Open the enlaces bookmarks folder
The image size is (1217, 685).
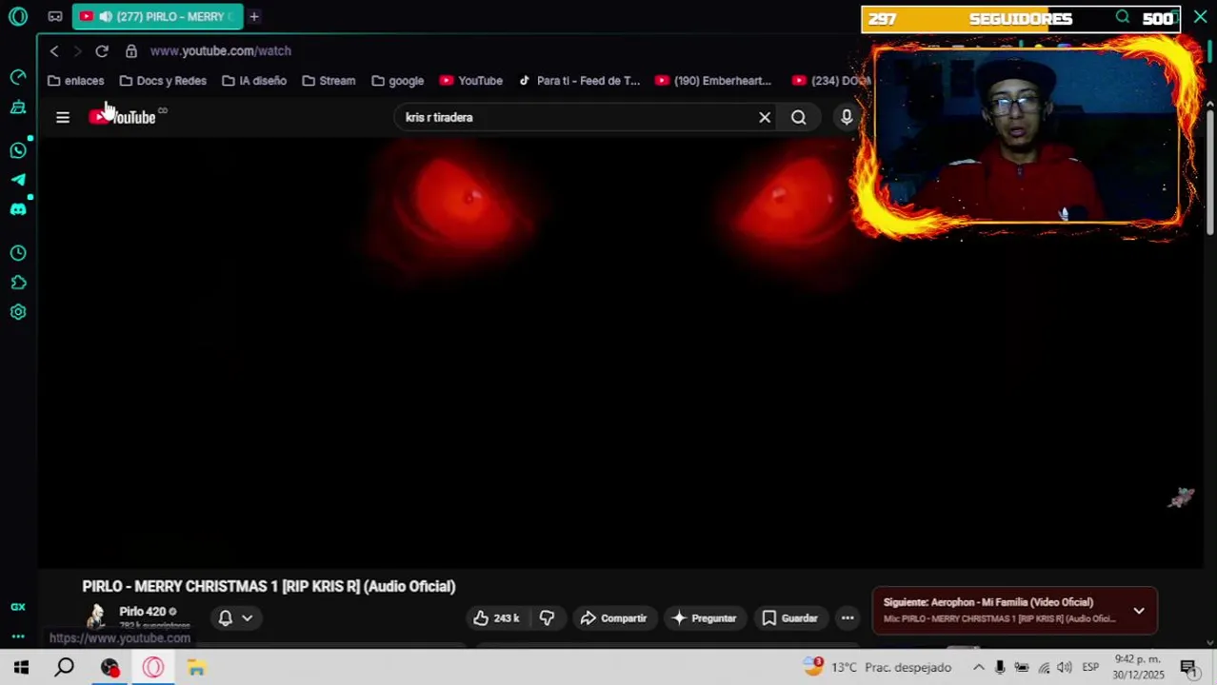76,81
